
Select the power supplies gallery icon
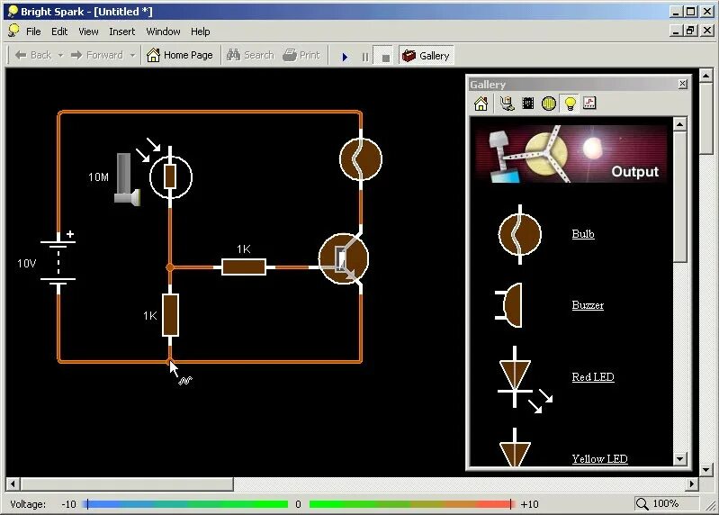pos(506,104)
